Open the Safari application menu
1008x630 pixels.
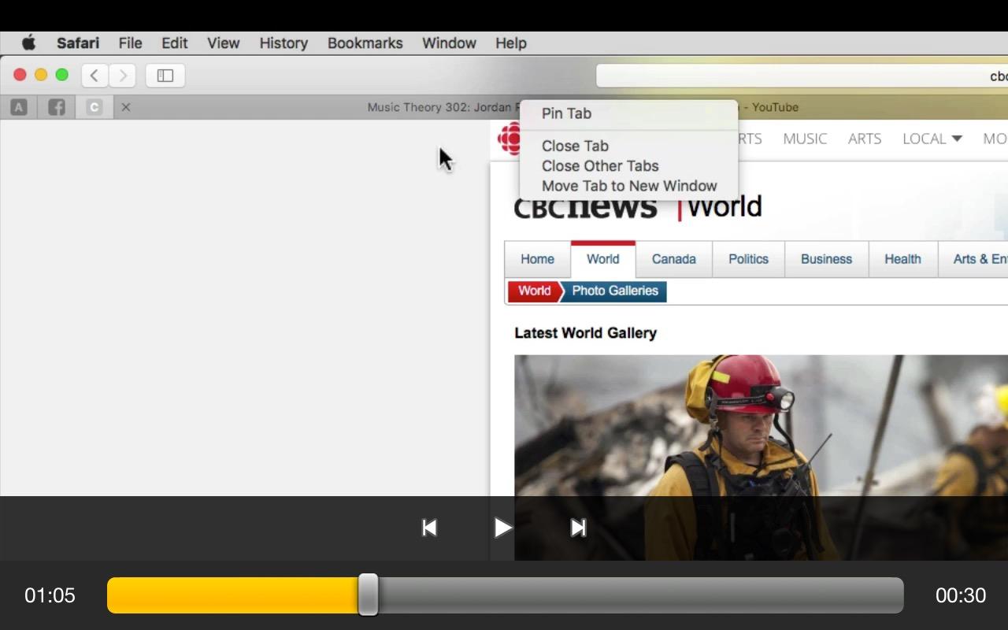pos(78,43)
